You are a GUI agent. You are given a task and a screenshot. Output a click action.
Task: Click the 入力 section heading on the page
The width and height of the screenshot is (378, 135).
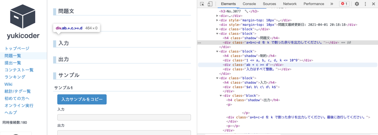[x=63, y=43]
